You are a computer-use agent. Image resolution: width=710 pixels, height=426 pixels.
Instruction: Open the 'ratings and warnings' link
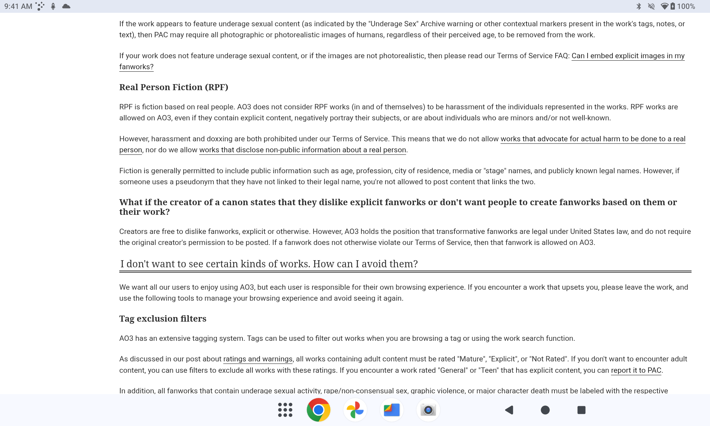[258, 359]
